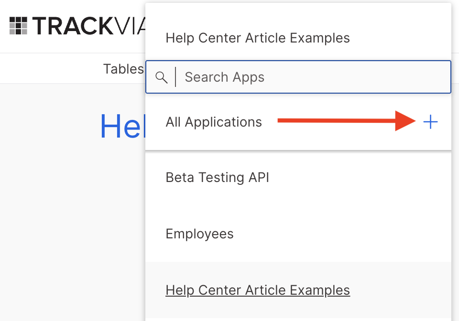Image resolution: width=459 pixels, height=321 pixels.
Task: Choose the Employees app
Action: [199, 234]
